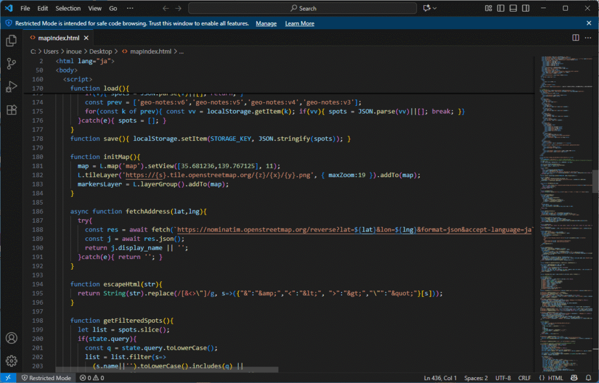Screen dimensions: 599x383
Task: Select the mapIndex.html editor tab
Action: 58,37
